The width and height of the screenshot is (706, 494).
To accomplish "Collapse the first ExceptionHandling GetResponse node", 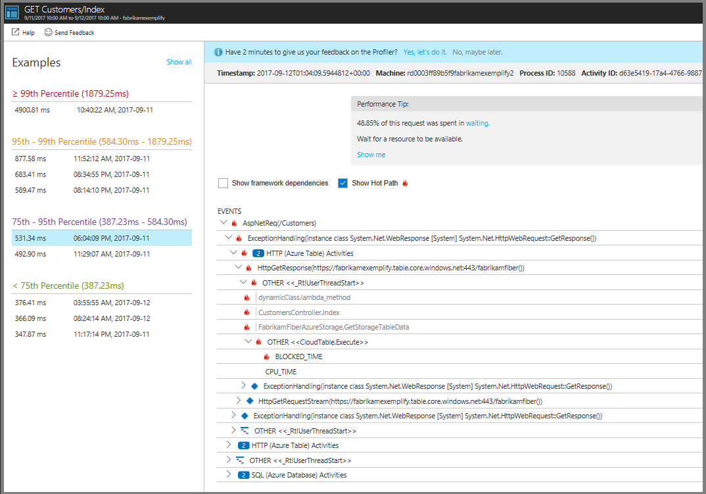I will (x=228, y=237).
